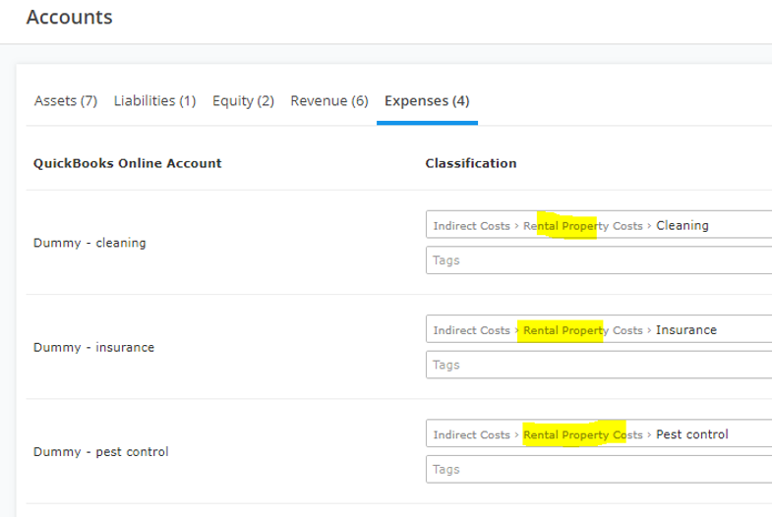Select the Dummy - insurance account name
Screen dimensions: 772x517
point(93,347)
